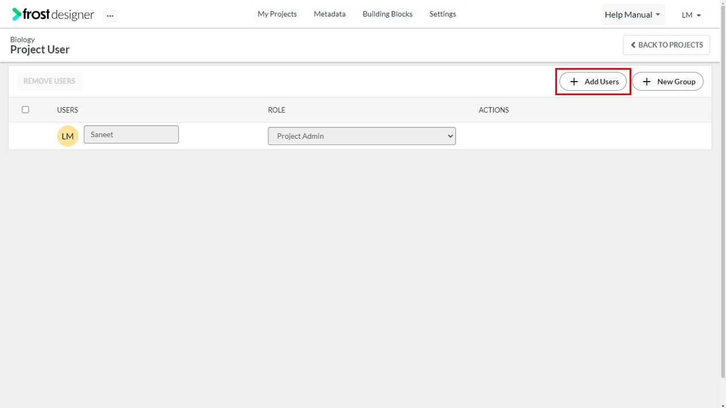Screen dimensions: 726x408
Task: Open the Project Admin role dropdown
Action: (x=362, y=136)
